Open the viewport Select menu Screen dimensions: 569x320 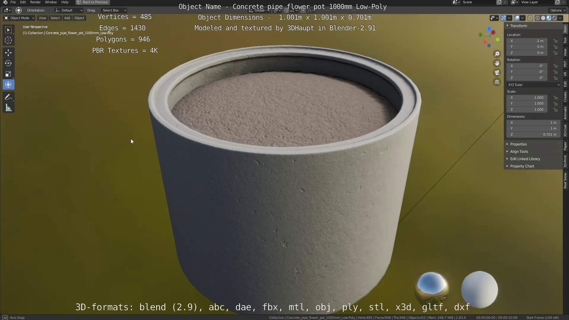(55, 18)
